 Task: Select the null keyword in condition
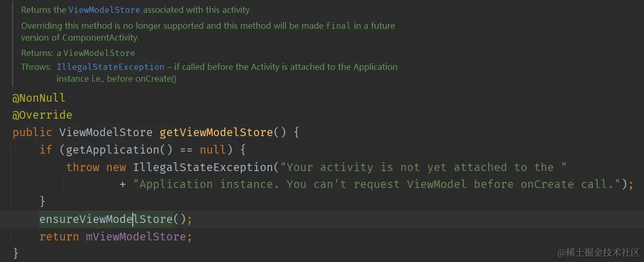[213, 149]
